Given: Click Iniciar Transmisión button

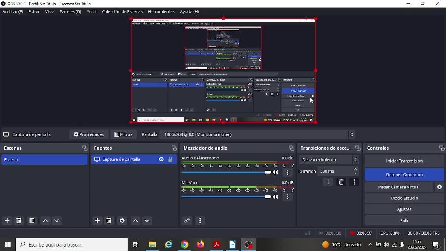Looking at the screenshot, I should click(404, 161).
